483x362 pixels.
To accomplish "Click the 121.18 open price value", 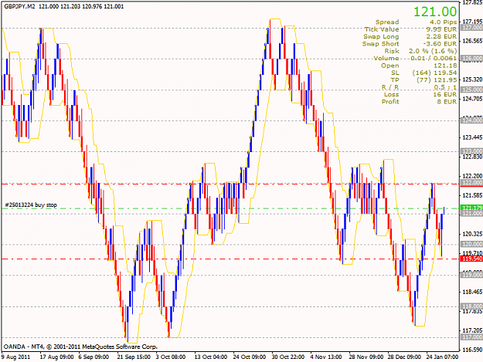I will tap(445, 66).
